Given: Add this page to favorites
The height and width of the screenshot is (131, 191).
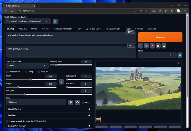Looking at the screenshot, I should point(146,11).
